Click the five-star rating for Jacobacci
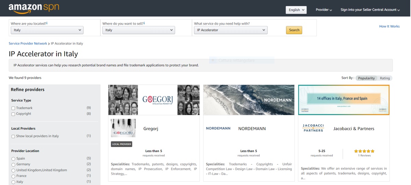Screen dimensions: 411x185 (x=364, y=151)
